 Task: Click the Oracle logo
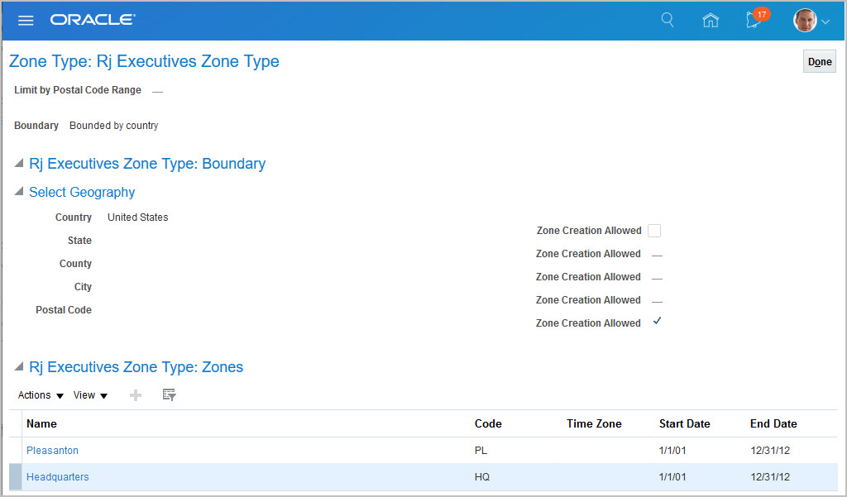click(93, 20)
